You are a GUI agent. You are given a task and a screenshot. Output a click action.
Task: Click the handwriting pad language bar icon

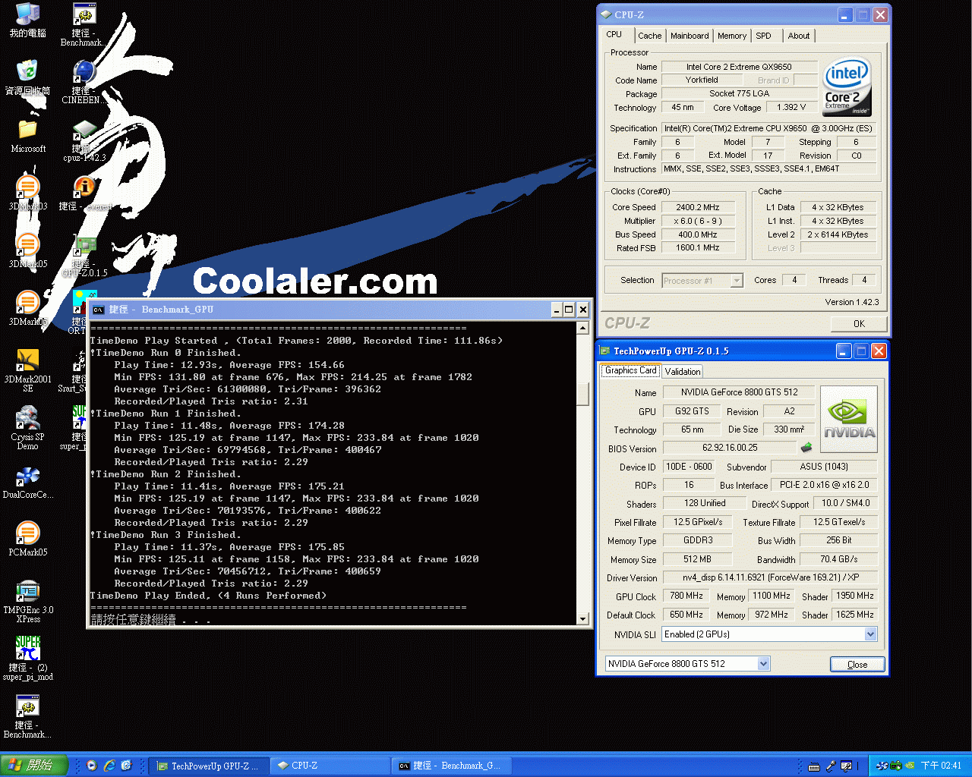point(846,766)
